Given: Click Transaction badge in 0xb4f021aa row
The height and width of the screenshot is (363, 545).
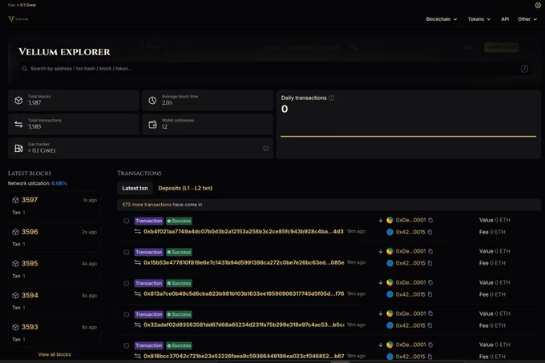Looking at the screenshot, I should click(149, 221).
